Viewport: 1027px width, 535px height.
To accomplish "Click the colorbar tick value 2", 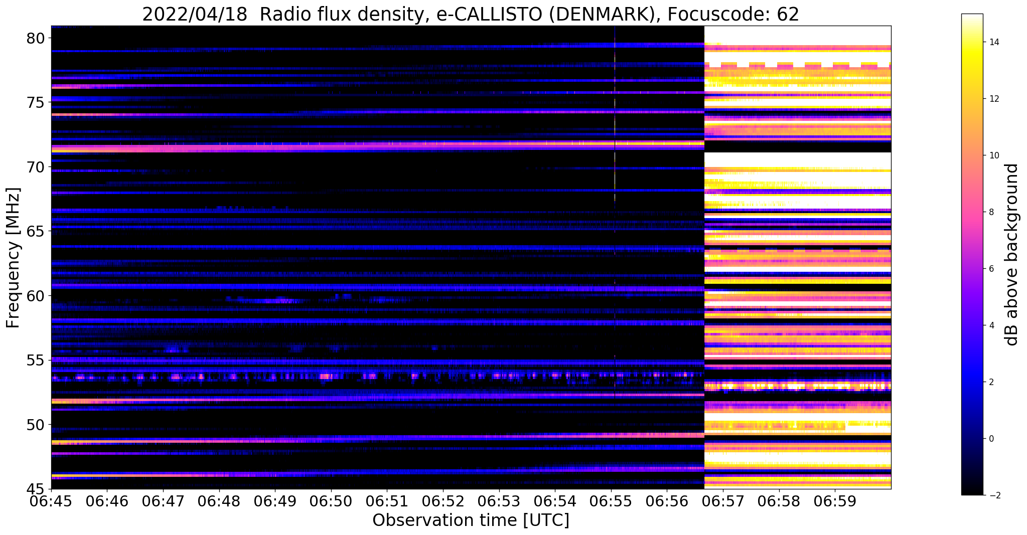I will [991, 382].
